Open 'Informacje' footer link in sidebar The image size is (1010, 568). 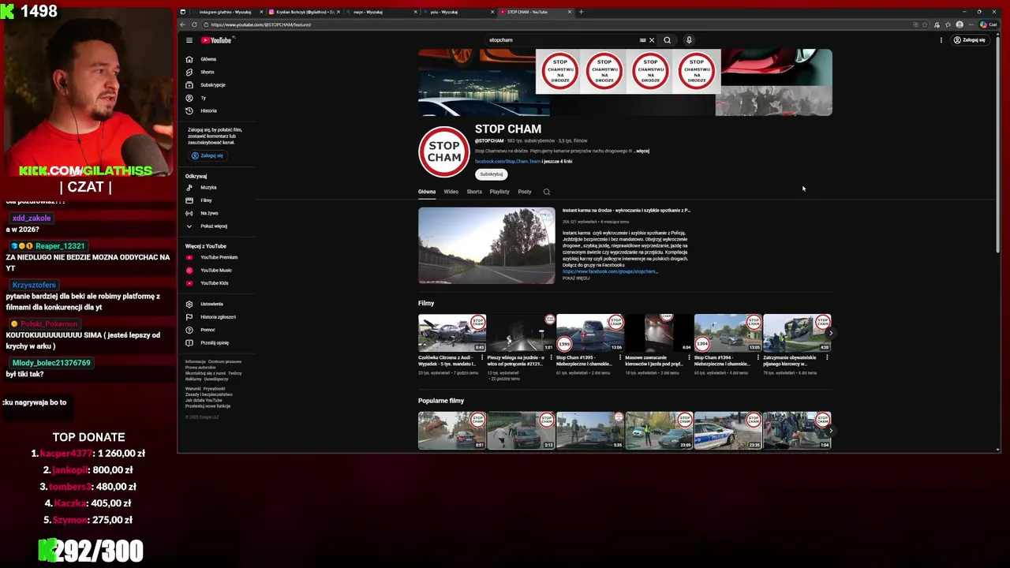point(195,361)
